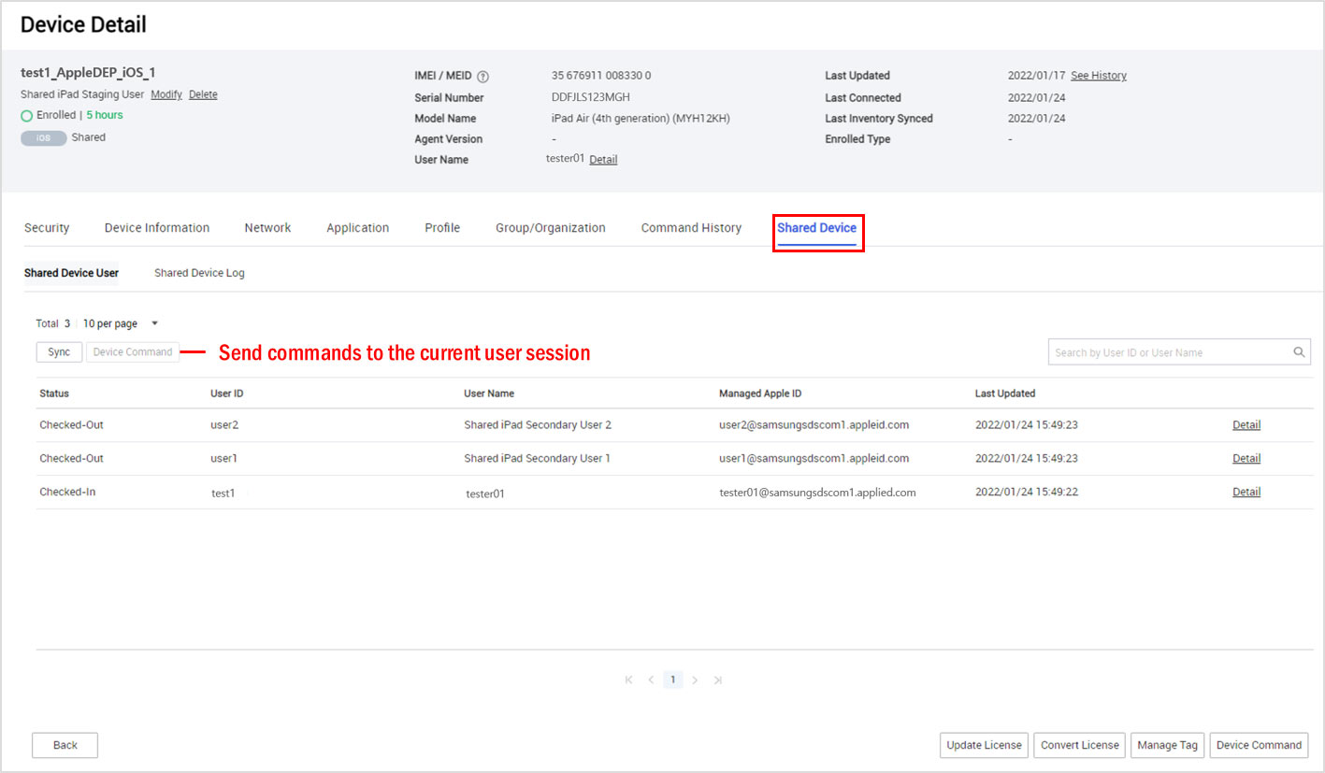The image size is (1325, 773).
Task: Click Delete to remove the device
Action: pos(204,94)
